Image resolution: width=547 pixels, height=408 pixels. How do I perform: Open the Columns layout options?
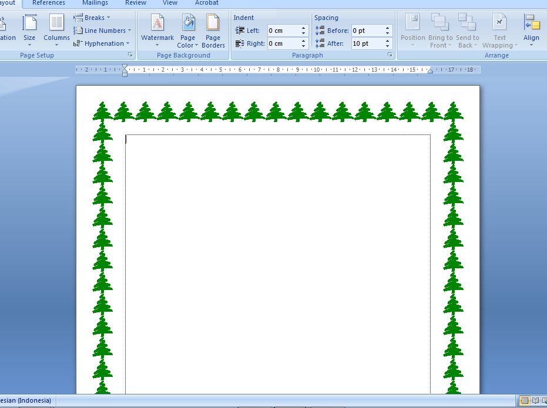pyautogui.click(x=56, y=29)
